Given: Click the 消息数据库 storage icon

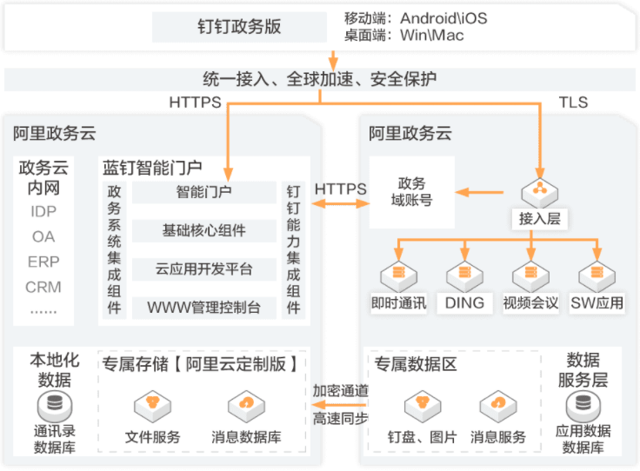Looking at the screenshot, I should point(246,406).
